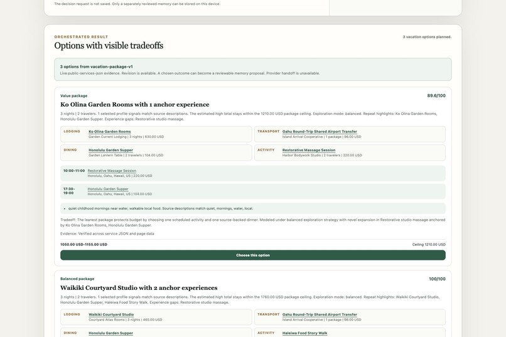Click the '100/100' score

point(437,279)
